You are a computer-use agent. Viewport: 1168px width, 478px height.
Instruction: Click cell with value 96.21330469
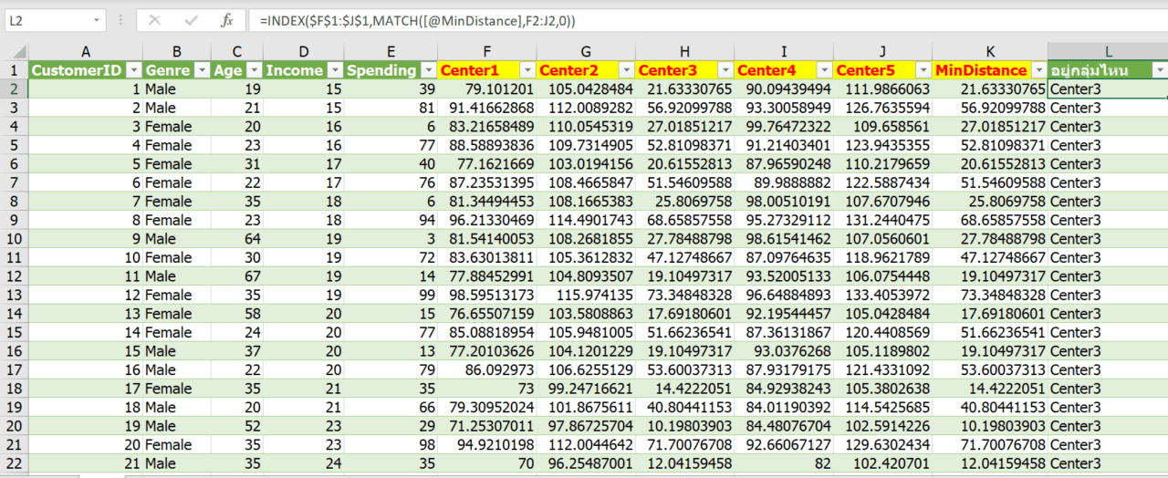click(x=487, y=220)
